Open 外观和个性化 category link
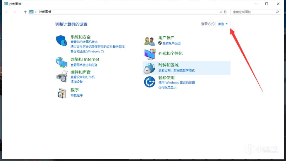This screenshot has height=161, width=286. tap(170, 53)
